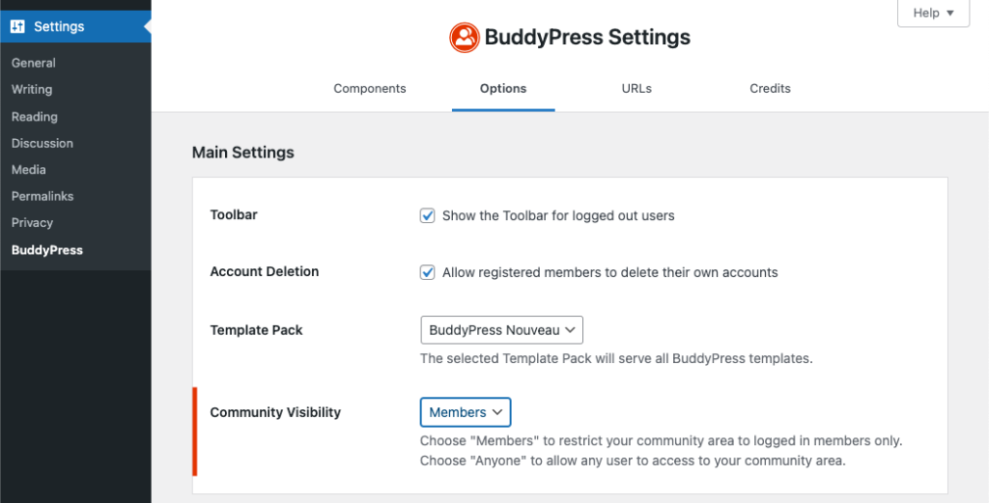Open the Credits tab
Screen dimensions: 989x503
pyautogui.click(x=770, y=89)
